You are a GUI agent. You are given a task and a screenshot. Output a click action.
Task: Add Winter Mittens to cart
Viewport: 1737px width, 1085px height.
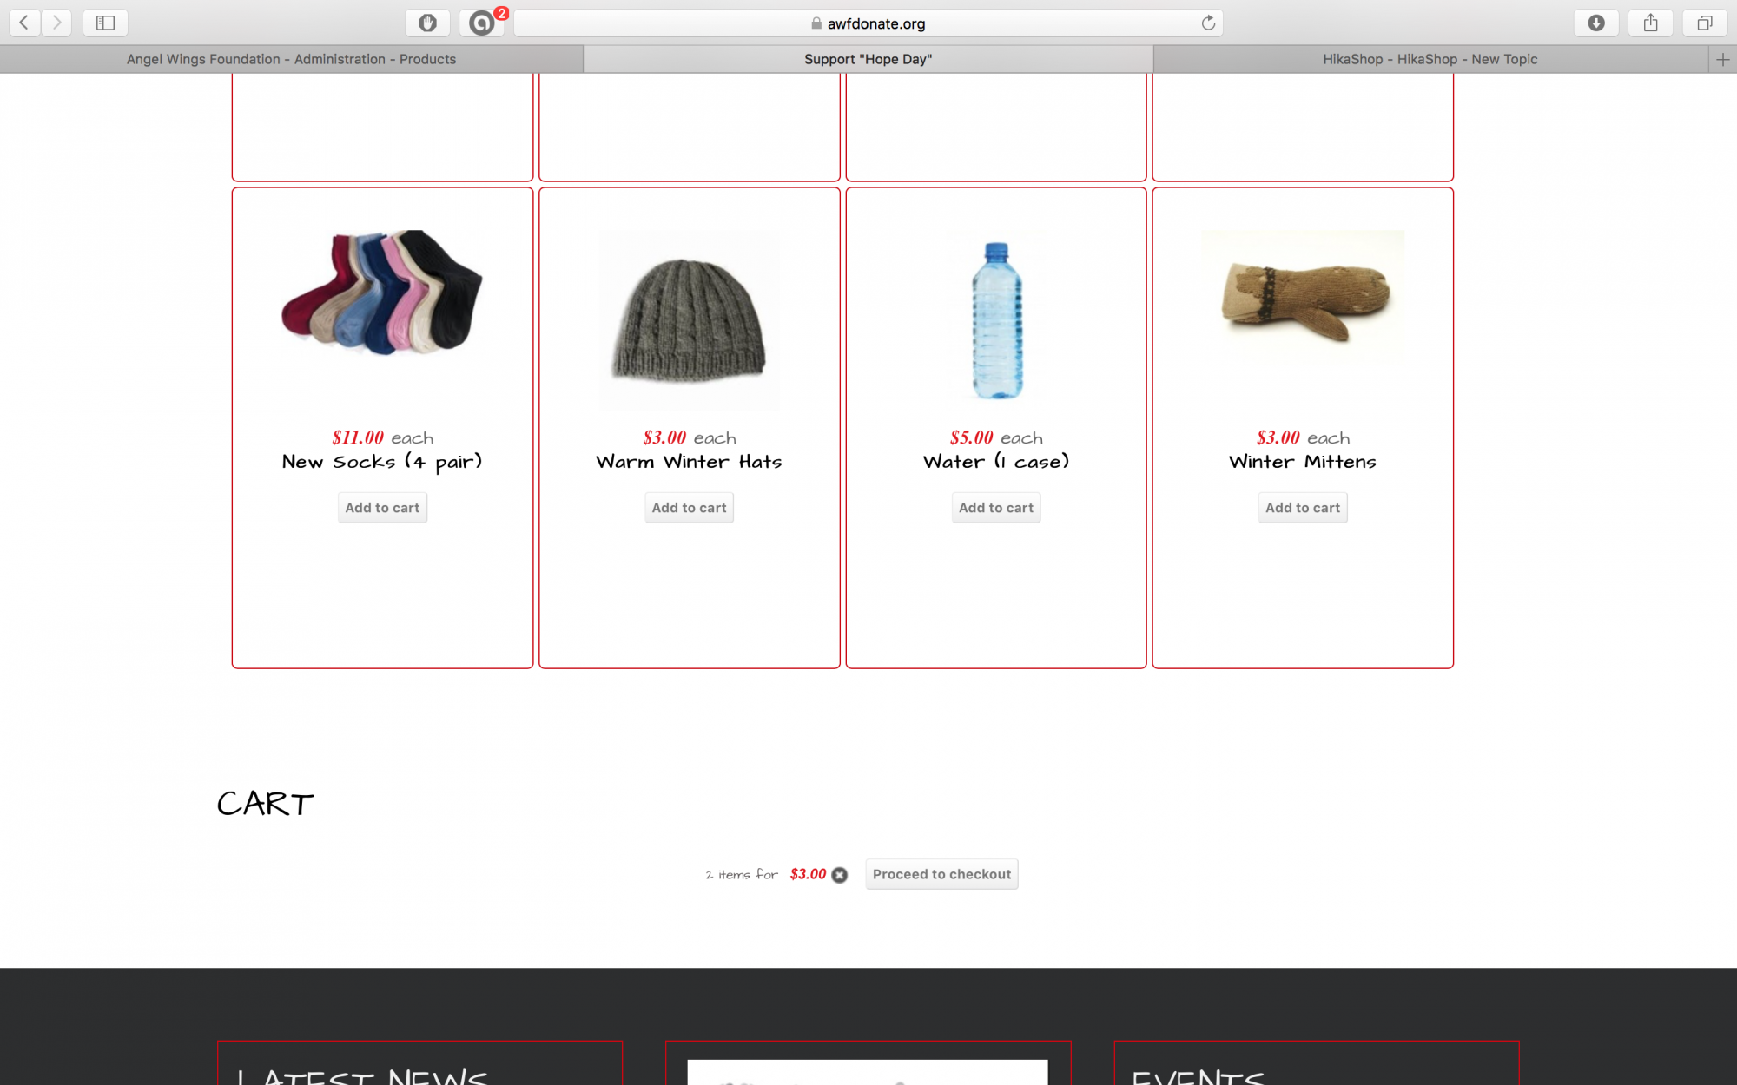pyautogui.click(x=1303, y=508)
